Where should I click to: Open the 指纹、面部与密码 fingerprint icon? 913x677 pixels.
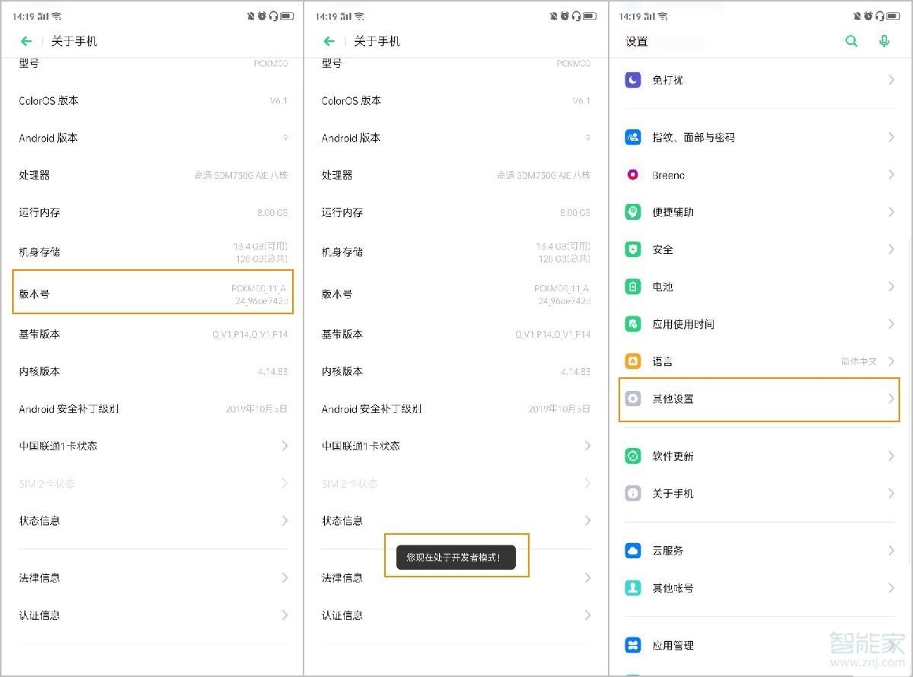(633, 137)
